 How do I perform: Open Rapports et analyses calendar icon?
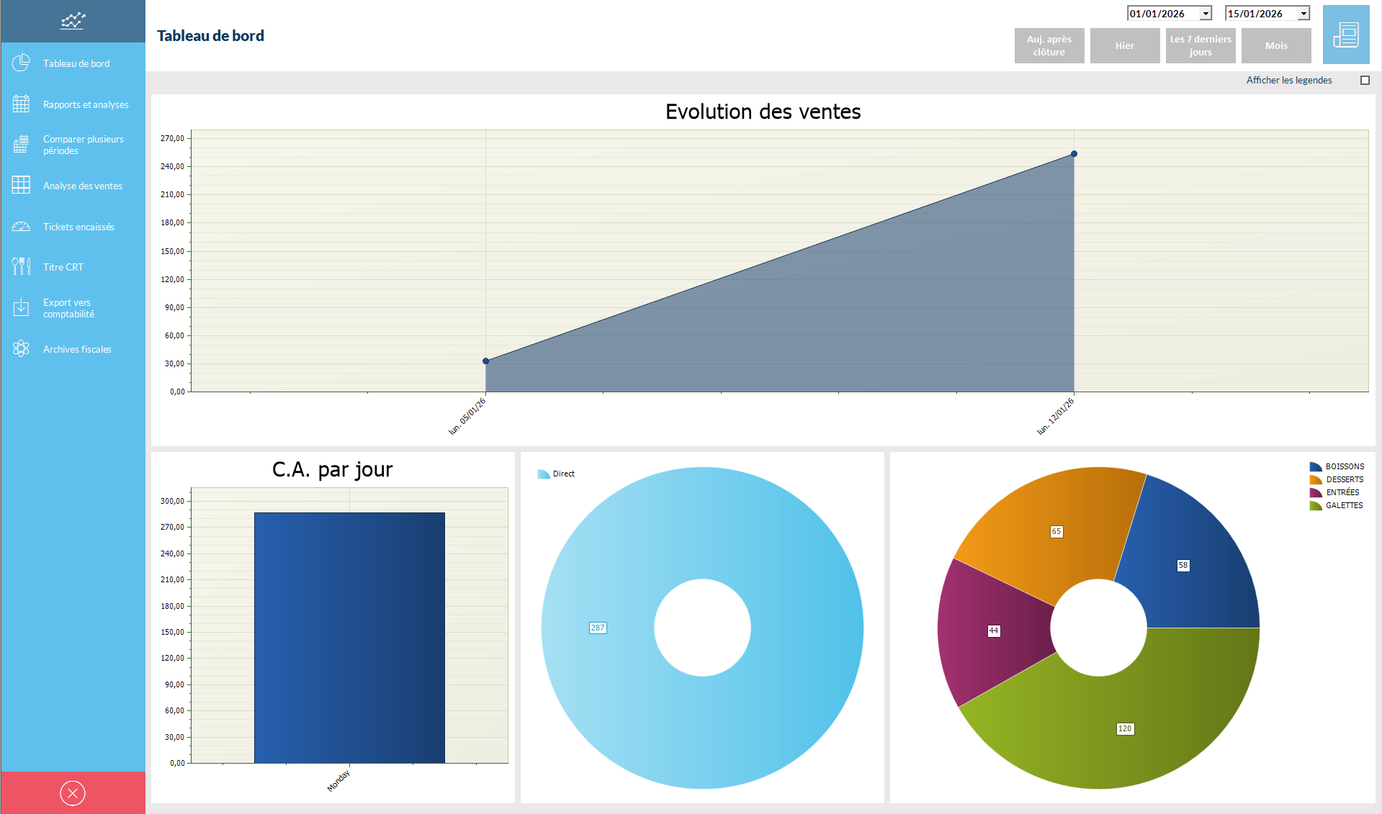[x=21, y=104]
